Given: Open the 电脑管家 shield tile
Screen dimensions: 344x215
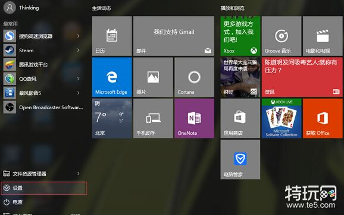Looking at the screenshot, I should pyautogui.click(x=240, y=160).
